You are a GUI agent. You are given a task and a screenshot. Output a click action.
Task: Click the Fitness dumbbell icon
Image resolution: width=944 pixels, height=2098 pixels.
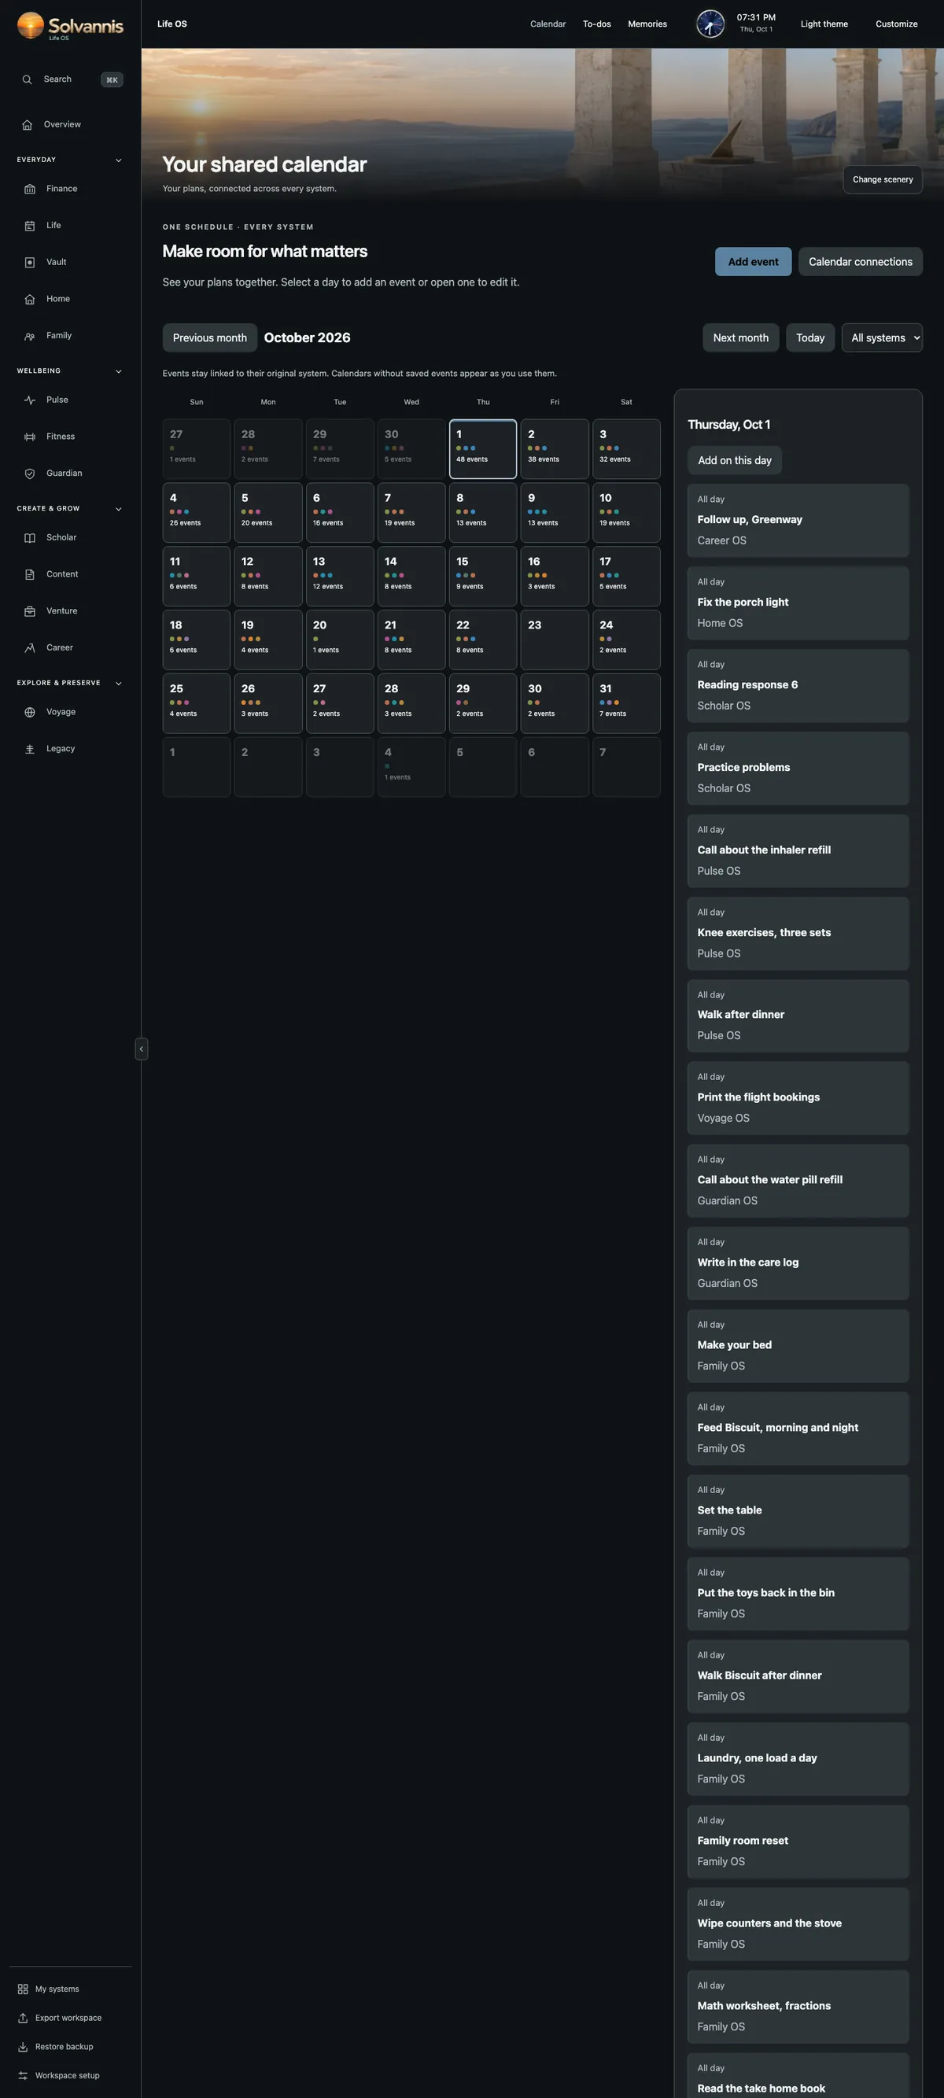pos(30,437)
